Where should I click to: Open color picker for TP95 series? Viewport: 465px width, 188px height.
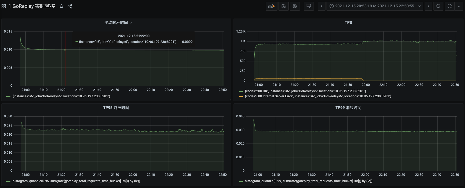pos(8,181)
